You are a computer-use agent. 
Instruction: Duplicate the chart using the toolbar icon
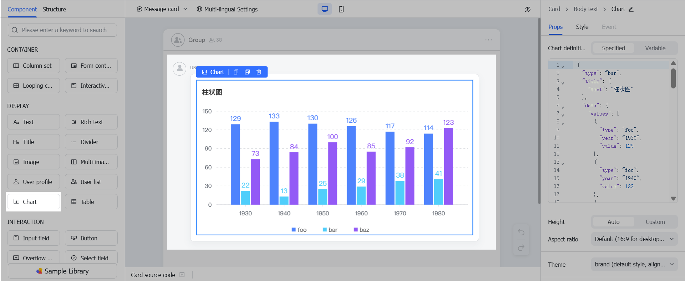pyautogui.click(x=247, y=72)
